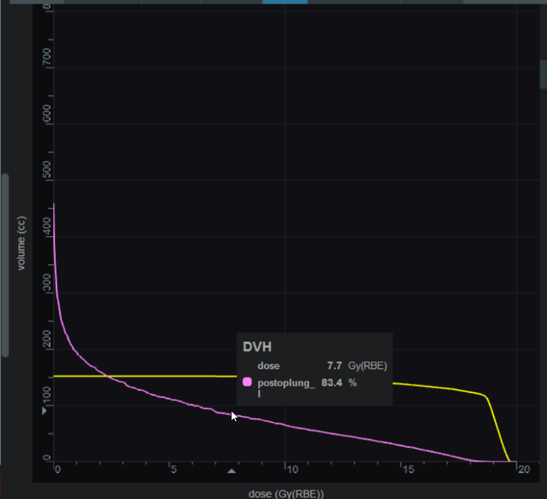Screen dimensions: 547x499
Task: Click the "dose (Gy(RBE))" axis title
Action: coord(286,494)
